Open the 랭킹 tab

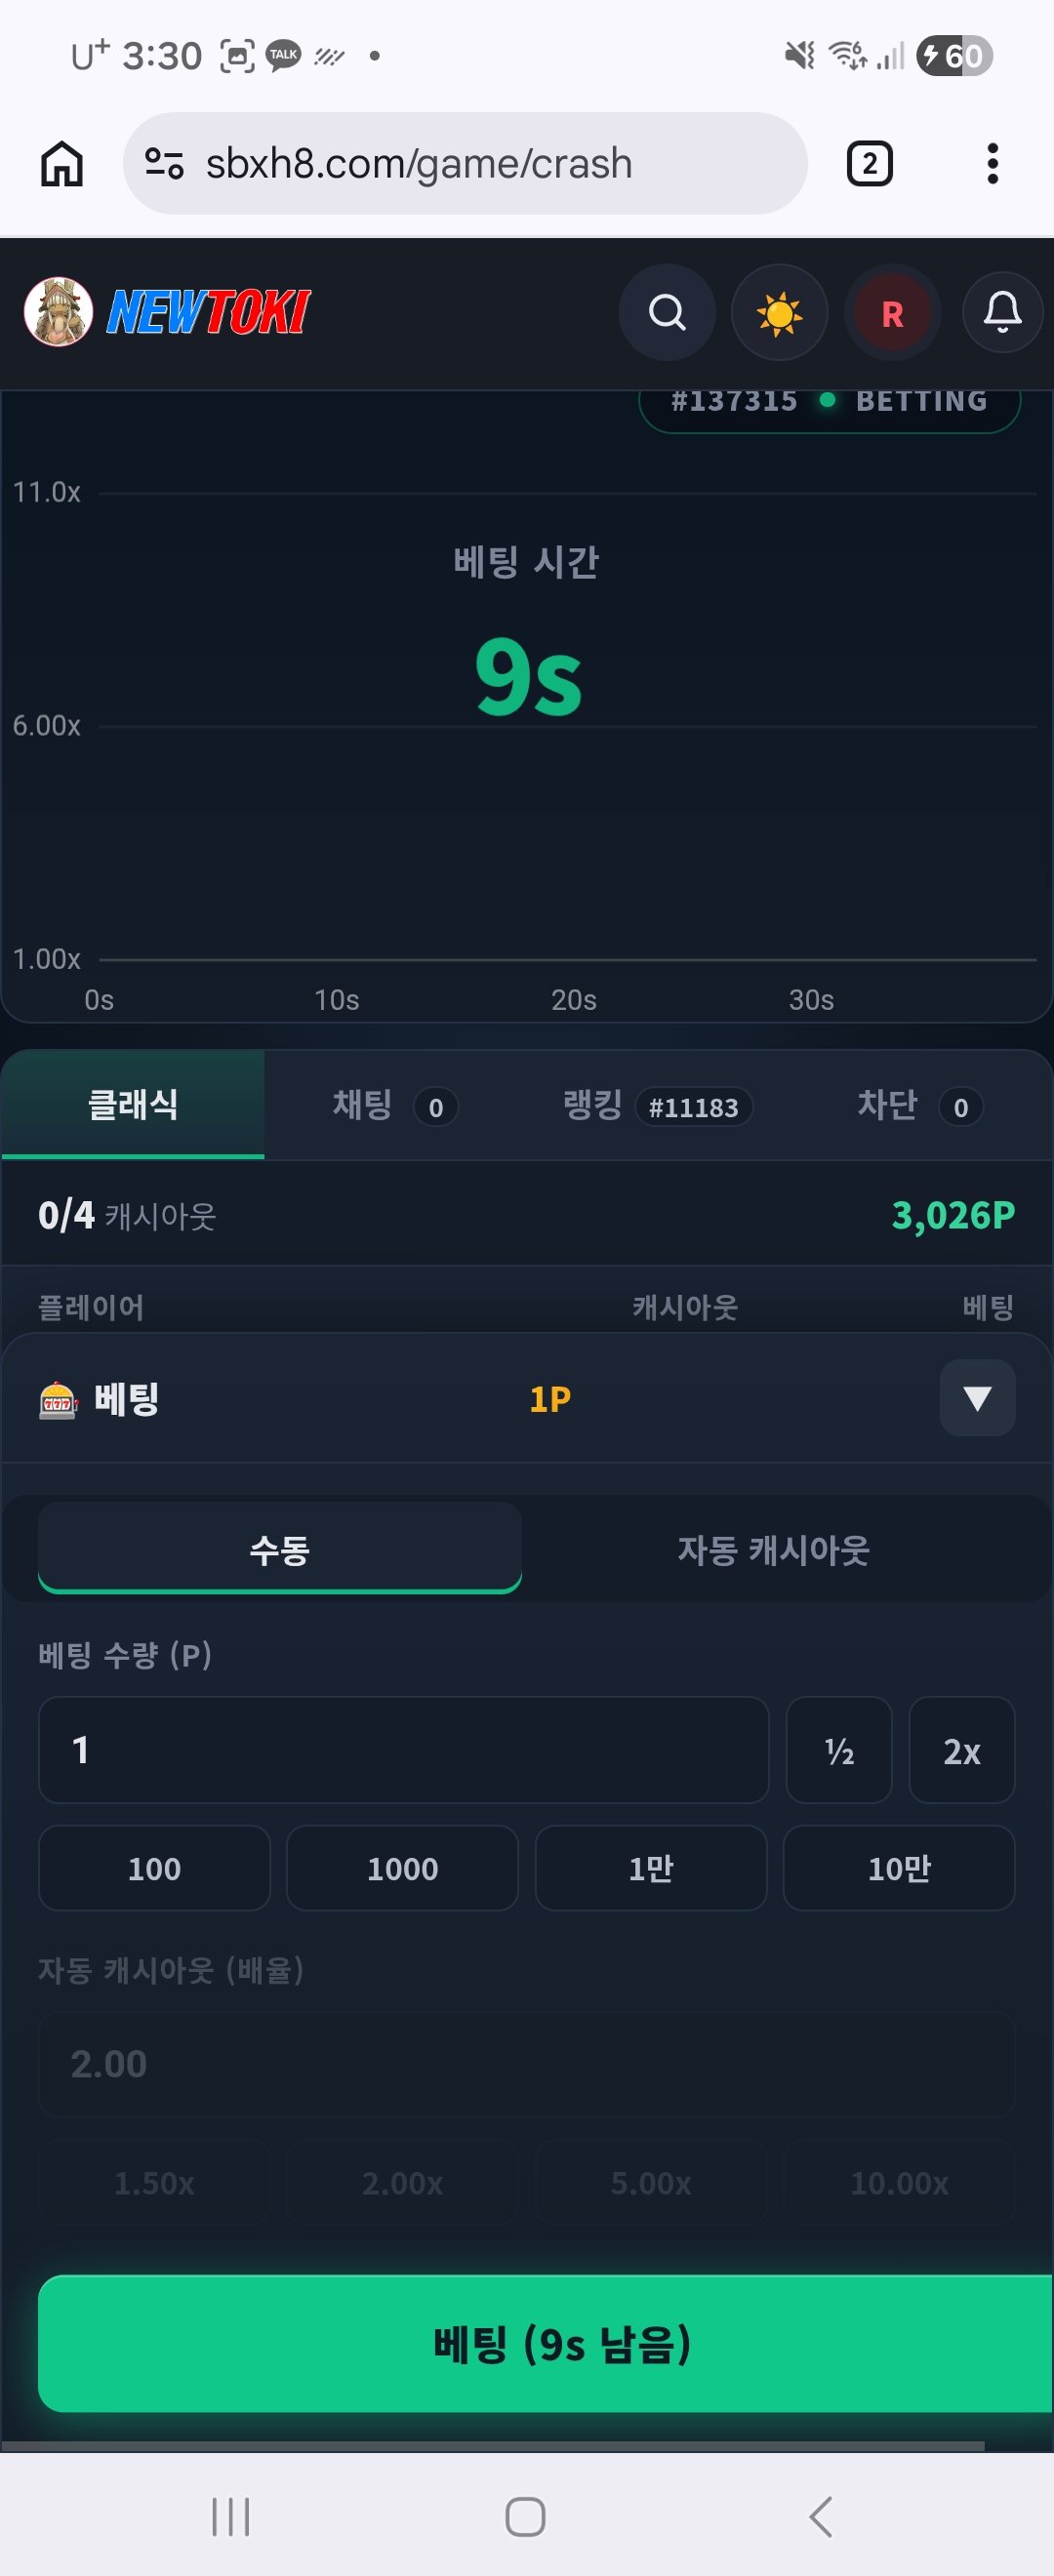(x=657, y=1106)
